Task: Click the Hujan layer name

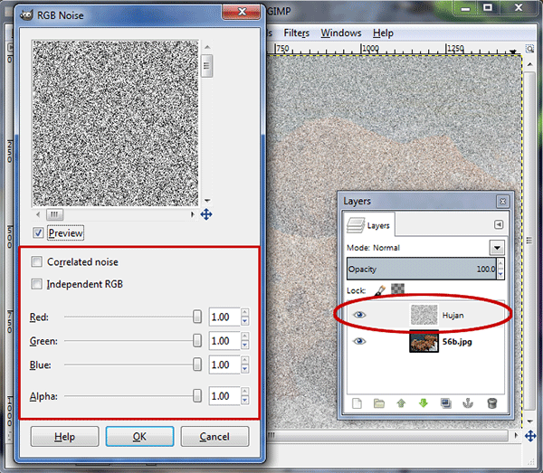Action: click(453, 316)
